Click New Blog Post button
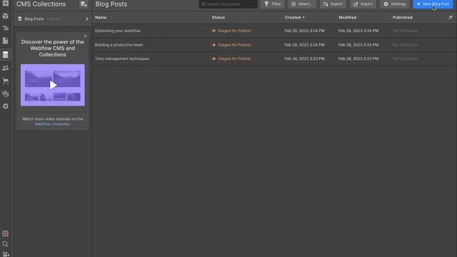The width and height of the screenshot is (457, 257). (433, 4)
